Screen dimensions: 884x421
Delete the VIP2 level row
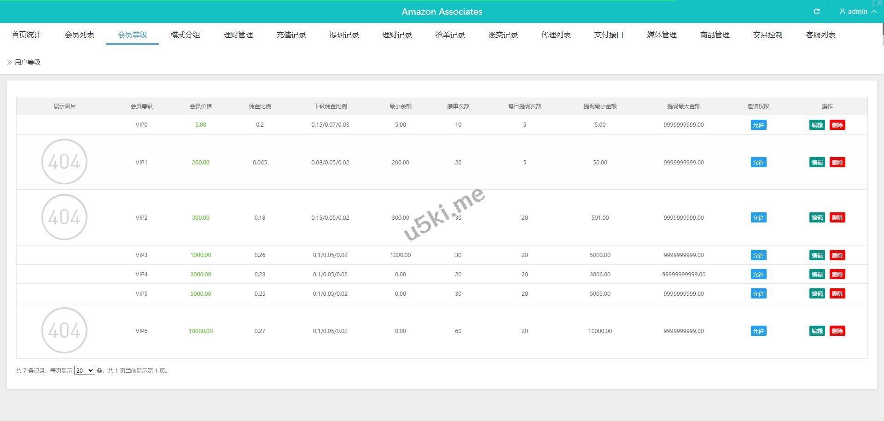(837, 217)
